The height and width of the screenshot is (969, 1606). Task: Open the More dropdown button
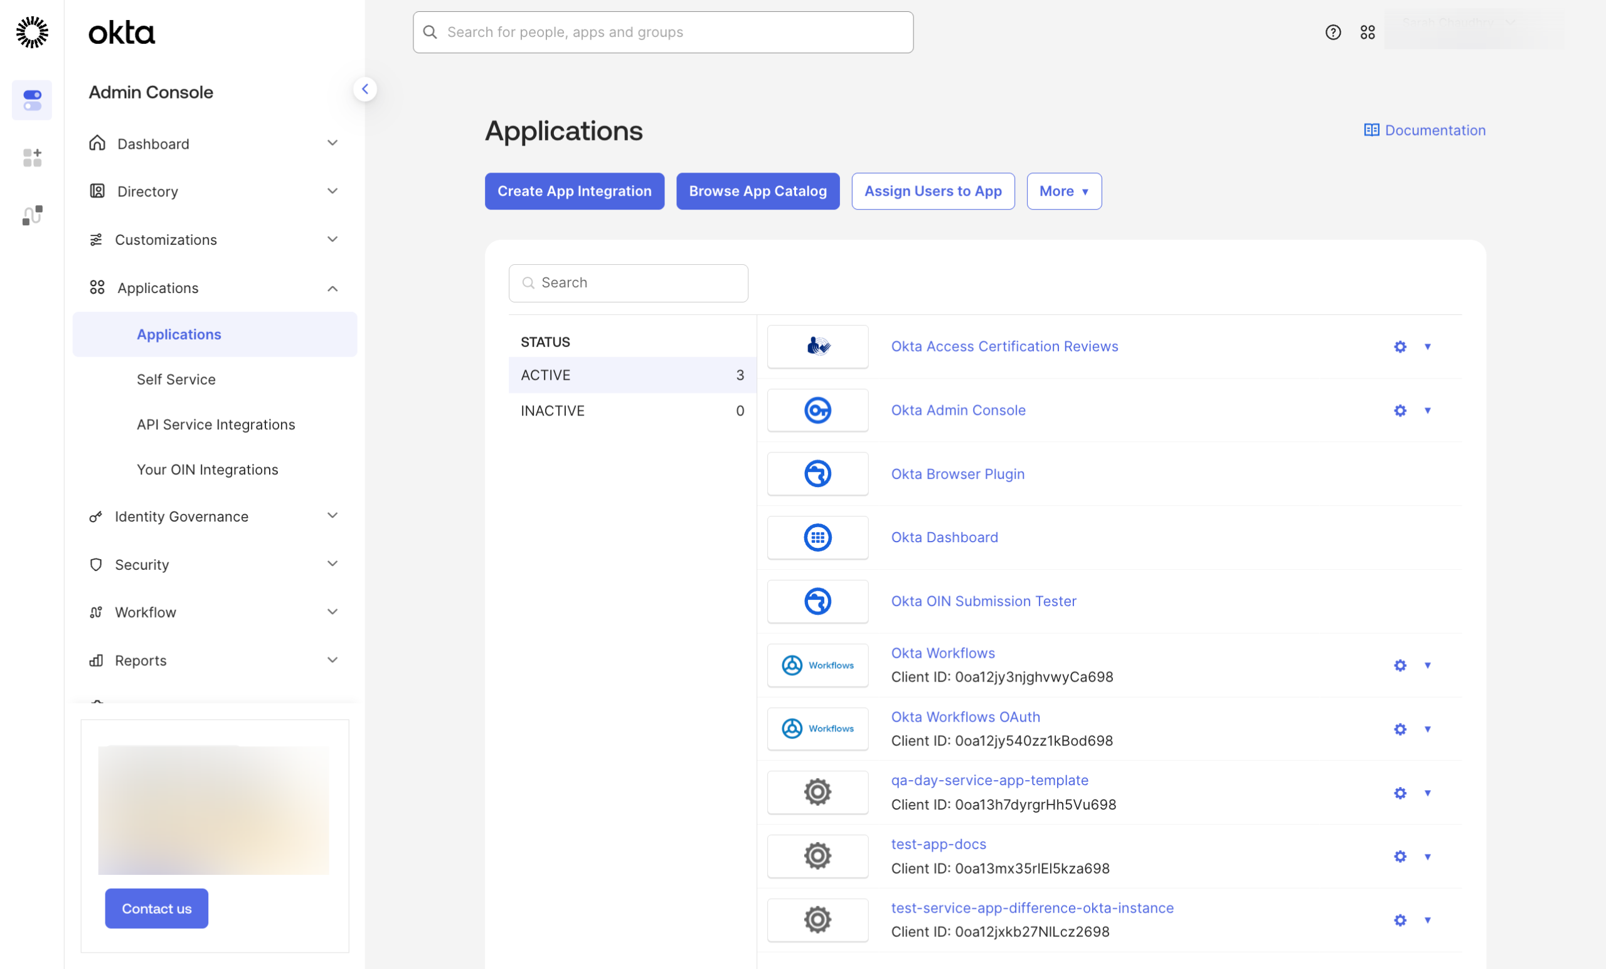tap(1064, 191)
